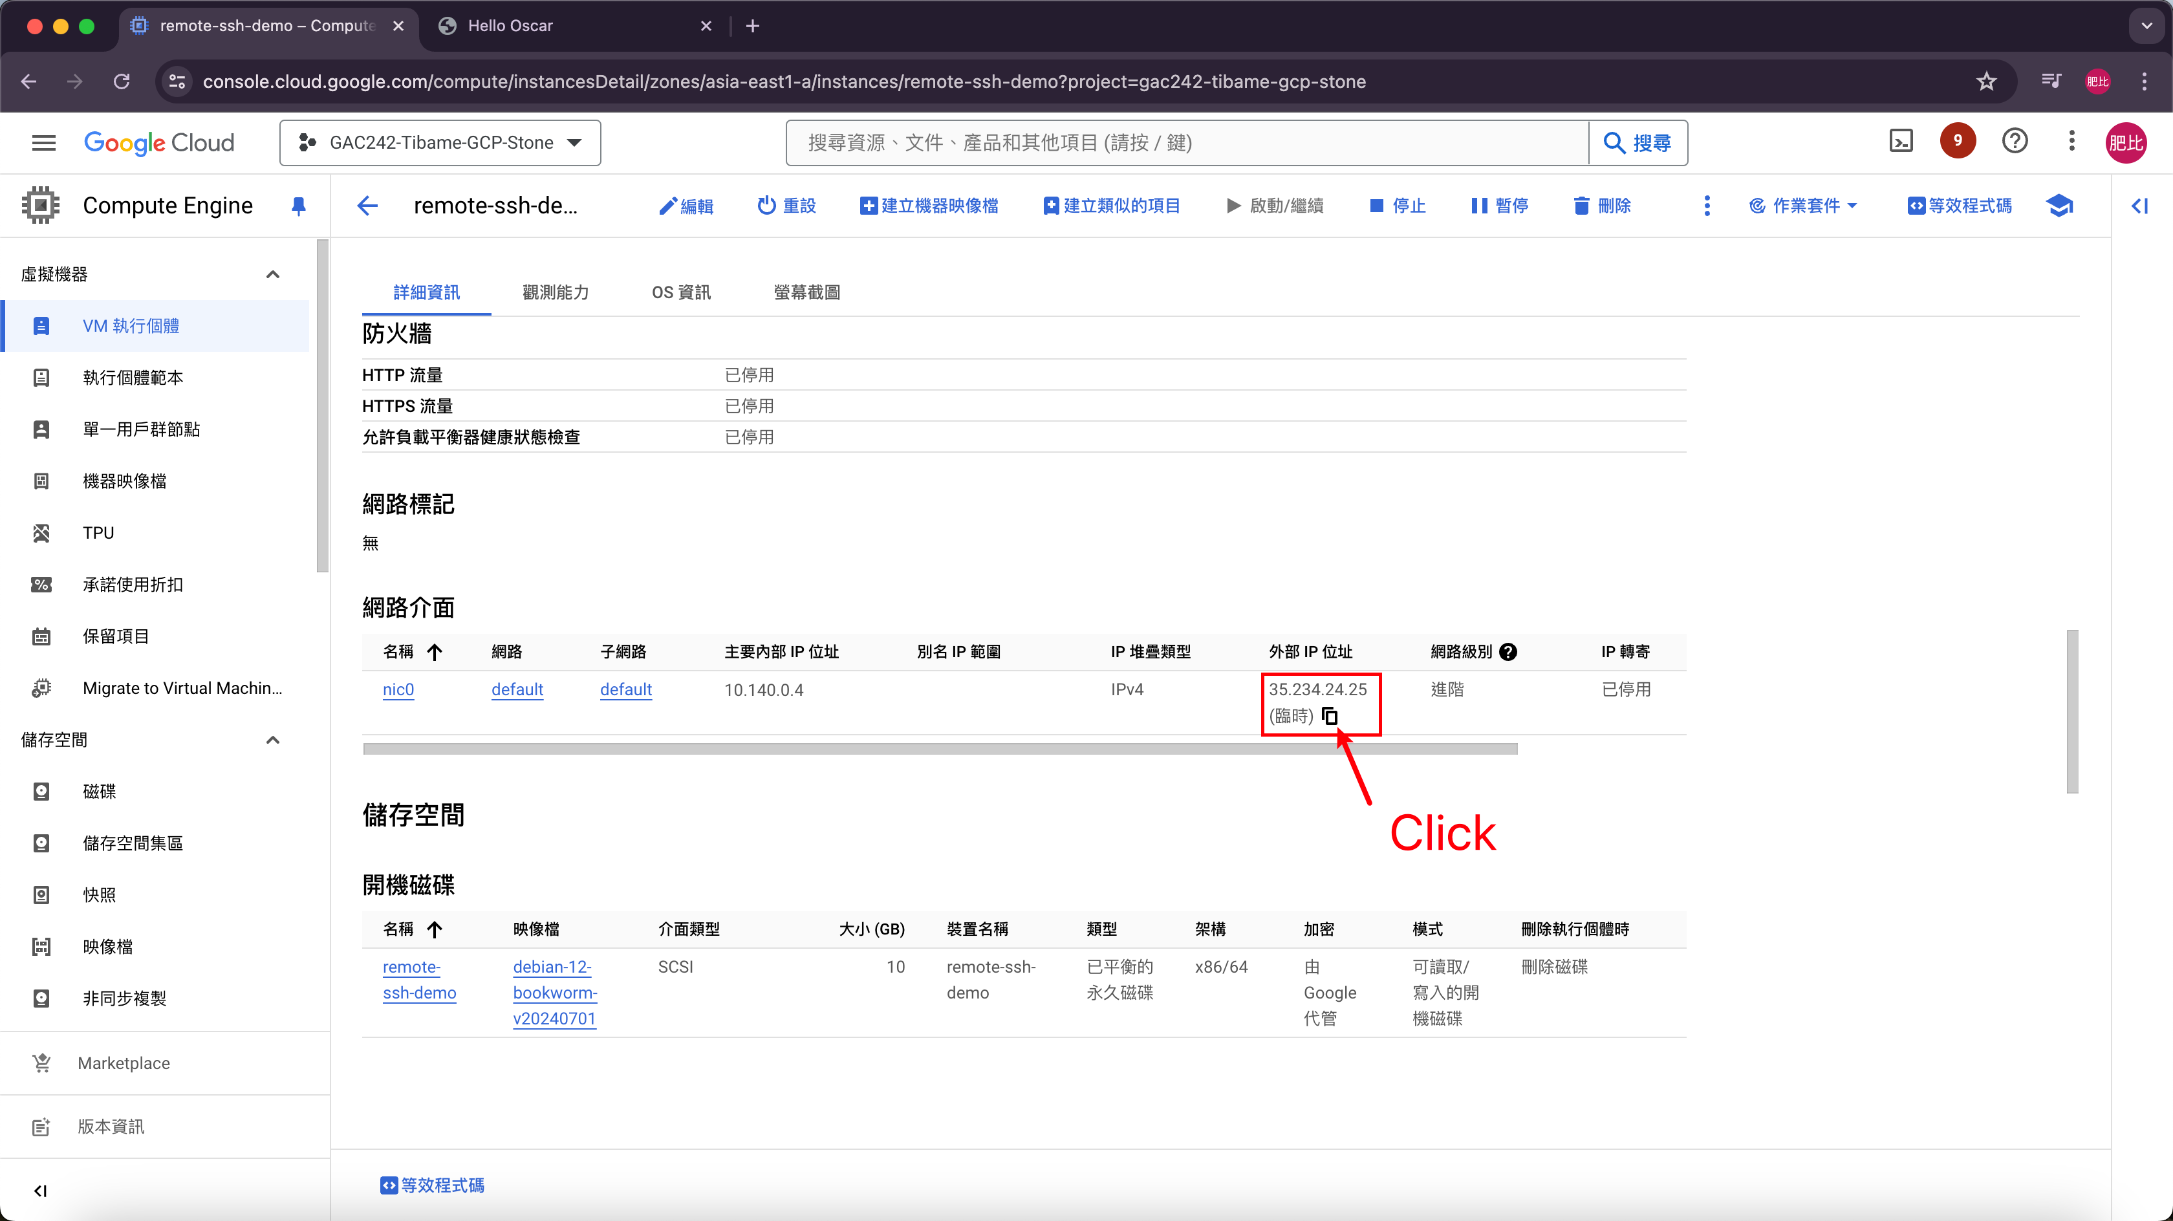2173x1221 pixels.
Task: Click the network tier help icon
Action: tap(1508, 651)
